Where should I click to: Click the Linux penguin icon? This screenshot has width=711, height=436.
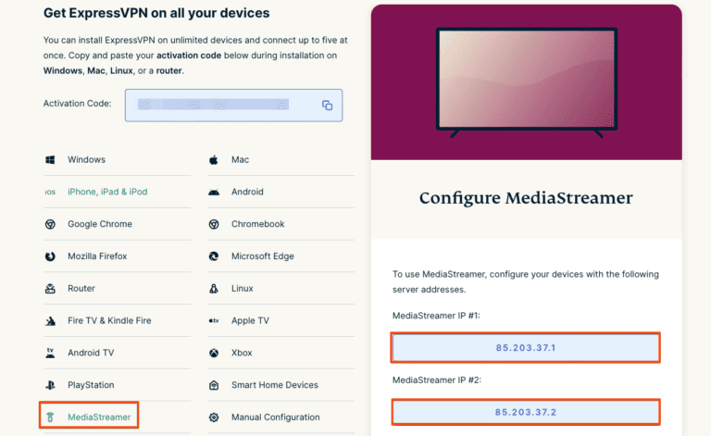[x=213, y=289]
